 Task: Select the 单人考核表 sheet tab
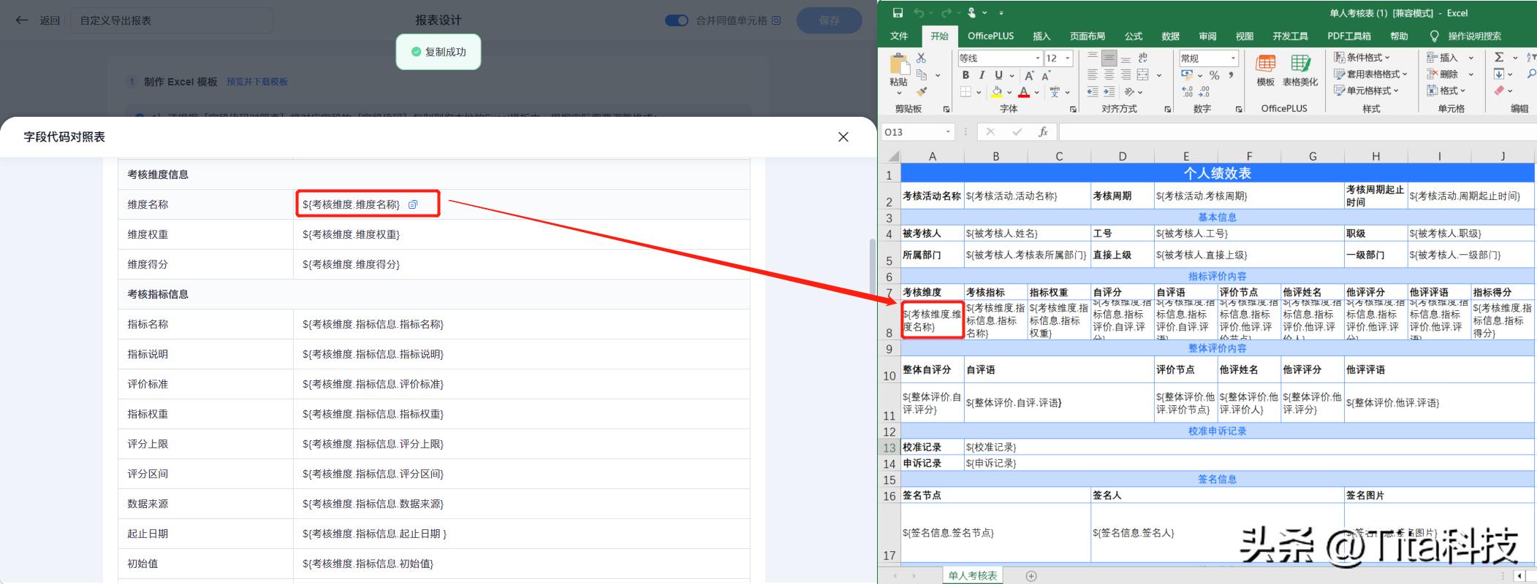[x=973, y=575]
